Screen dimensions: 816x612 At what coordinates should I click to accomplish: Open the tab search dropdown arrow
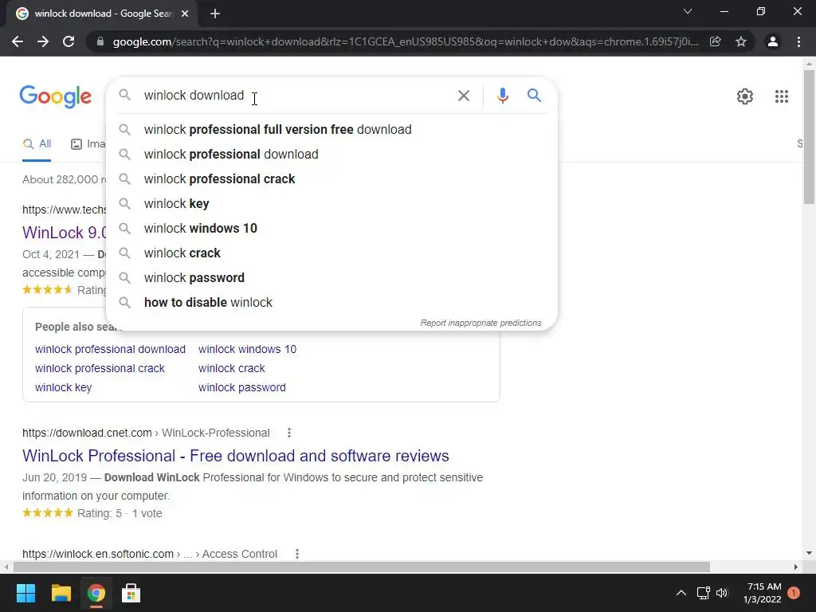688,11
